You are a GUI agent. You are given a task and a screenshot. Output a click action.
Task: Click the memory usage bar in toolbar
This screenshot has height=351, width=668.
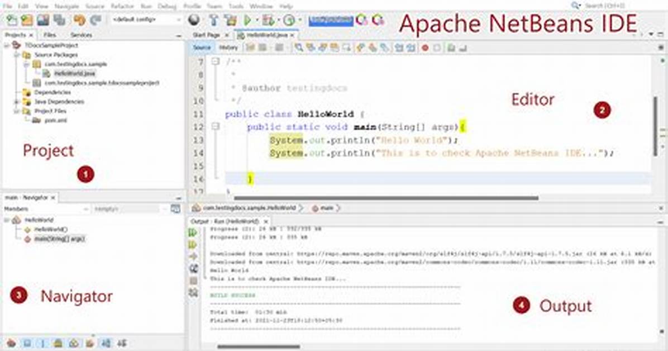click(x=331, y=20)
